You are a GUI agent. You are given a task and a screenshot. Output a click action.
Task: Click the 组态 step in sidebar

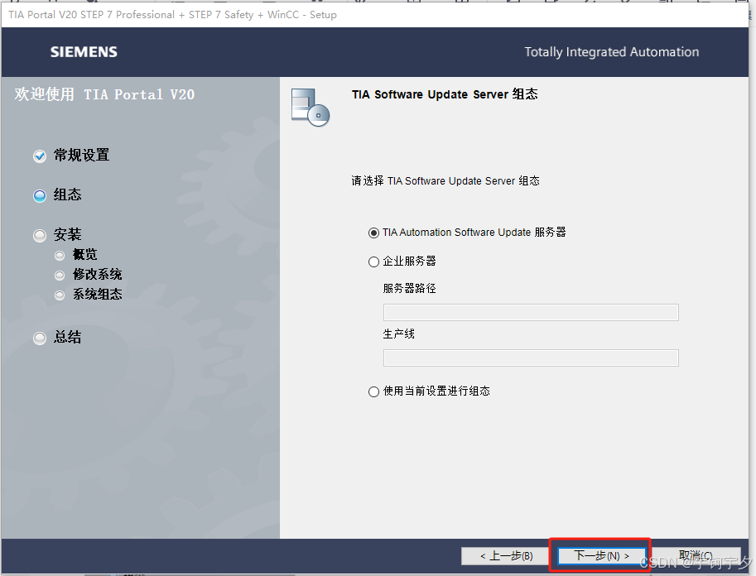click(x=68, y=194)
